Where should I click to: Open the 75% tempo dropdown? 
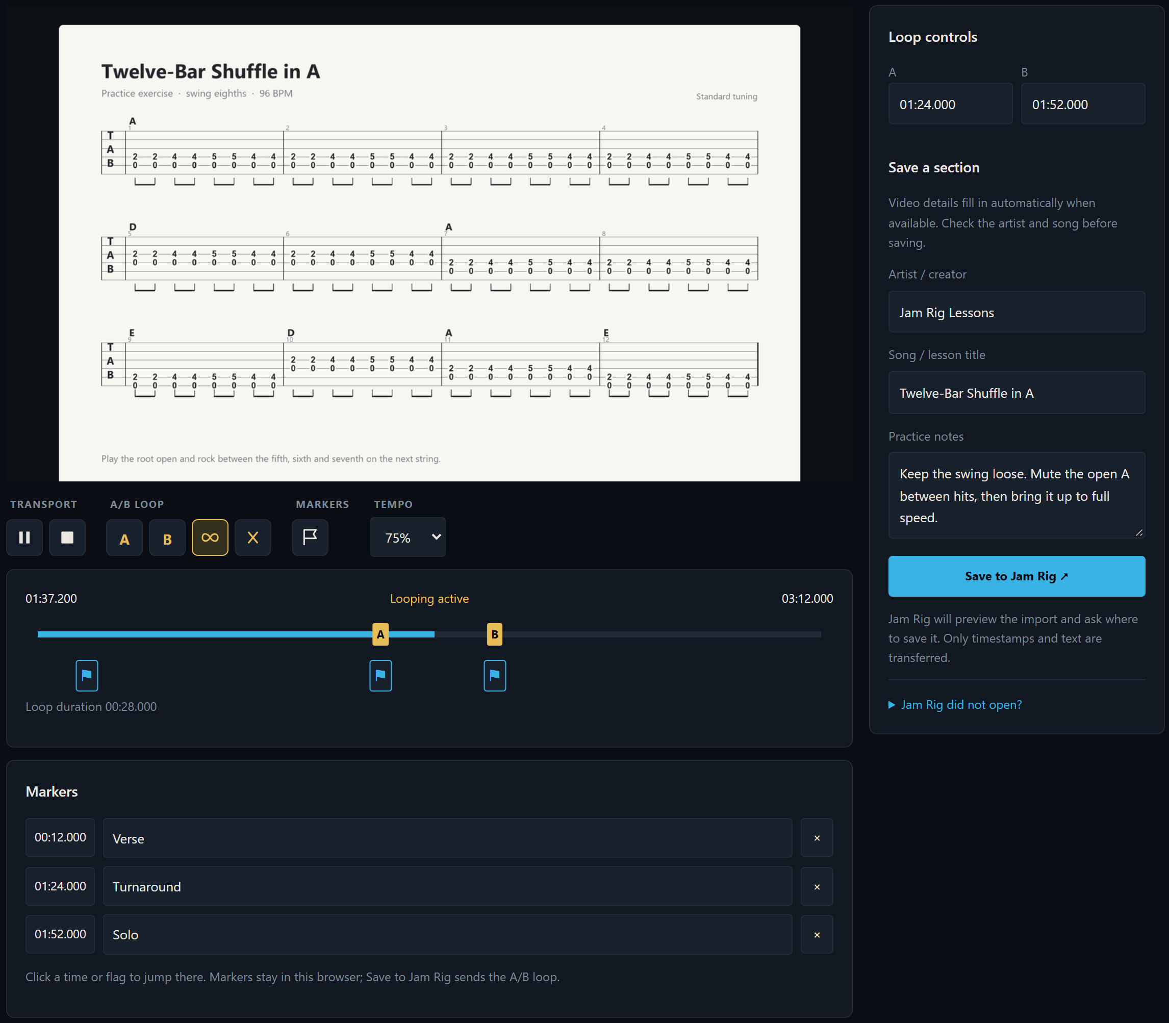pos(408,537)
